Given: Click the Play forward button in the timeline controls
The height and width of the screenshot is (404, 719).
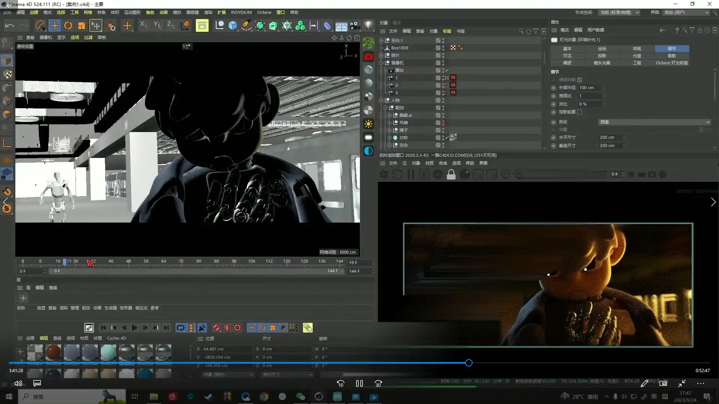Looking at the screenshot, I should 135,328.
